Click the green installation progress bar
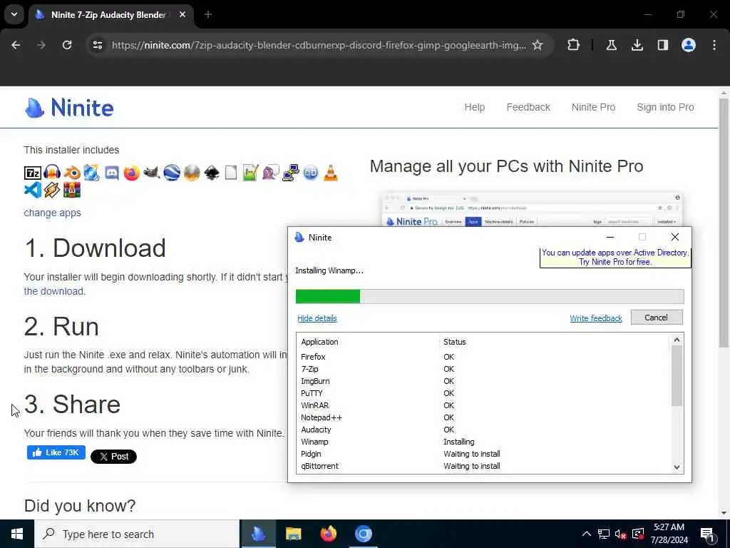730x548 pixels. pos(490,296)
